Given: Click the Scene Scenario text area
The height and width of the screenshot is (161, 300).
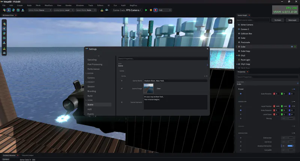Looking at the screenshot, I should tap(175, 102).
